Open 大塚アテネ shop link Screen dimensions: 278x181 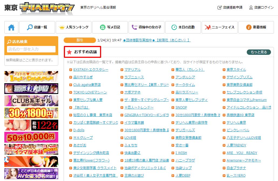[132, 92]
